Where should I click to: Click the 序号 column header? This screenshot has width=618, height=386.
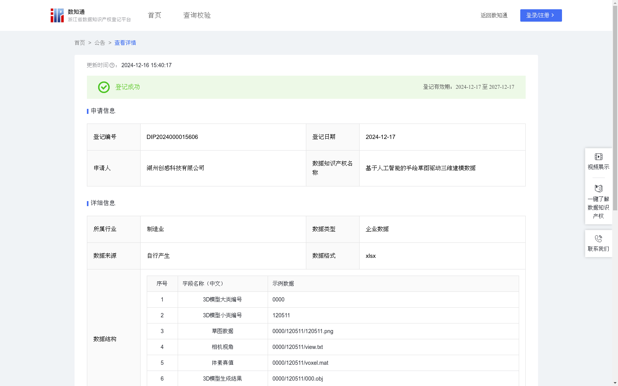click(162, 284)
